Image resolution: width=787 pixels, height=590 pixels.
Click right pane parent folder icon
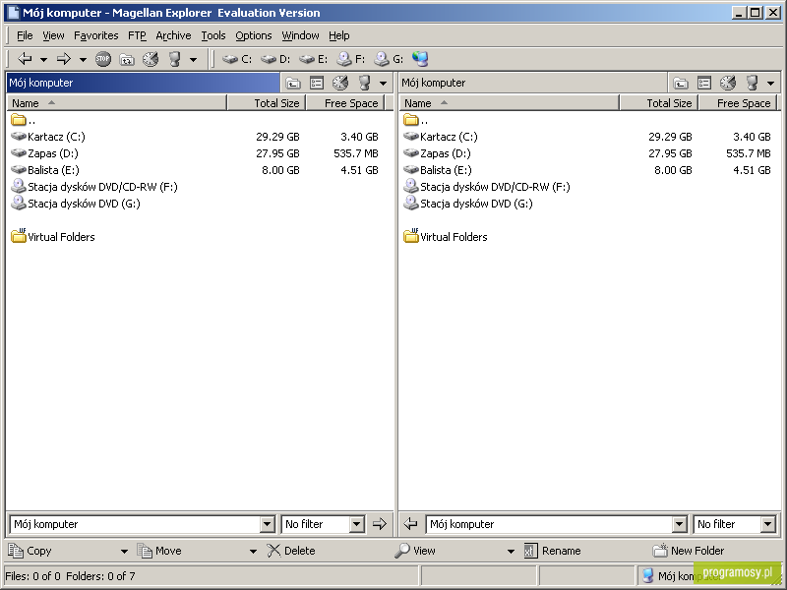[x=681, y=83]
